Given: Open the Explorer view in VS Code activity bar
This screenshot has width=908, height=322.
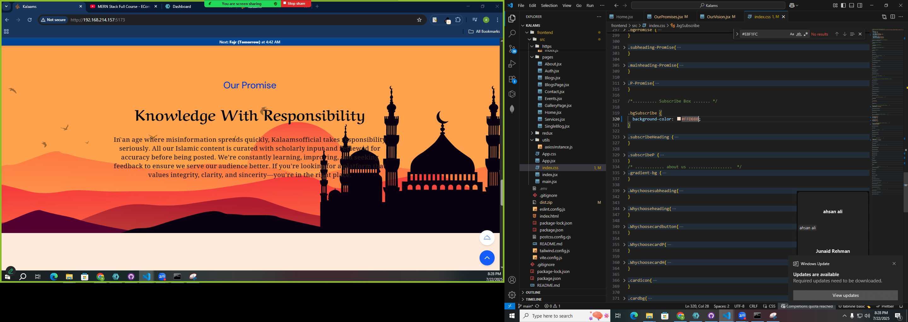Looking at the screenshot, I should click(512, 19).
